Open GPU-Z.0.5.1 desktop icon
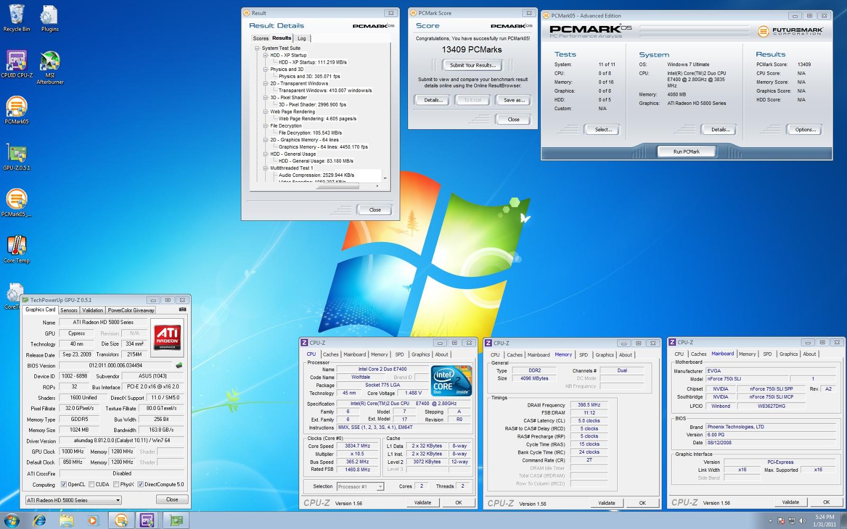The width and height of the screenshot is (847, 529). pyautogui.click(x=16, y=157)
